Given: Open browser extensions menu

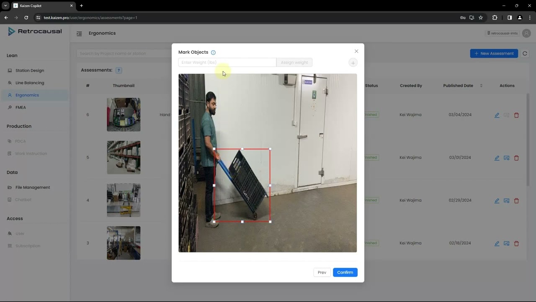Looking at the screenshot, I should point(495,18).
